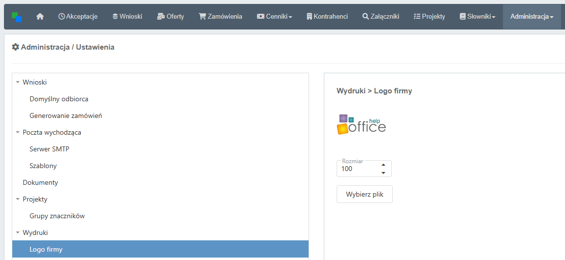Click the Wybierz plik button
The width and height of the screenshot is (565, 260).
(x=364, y=194)
